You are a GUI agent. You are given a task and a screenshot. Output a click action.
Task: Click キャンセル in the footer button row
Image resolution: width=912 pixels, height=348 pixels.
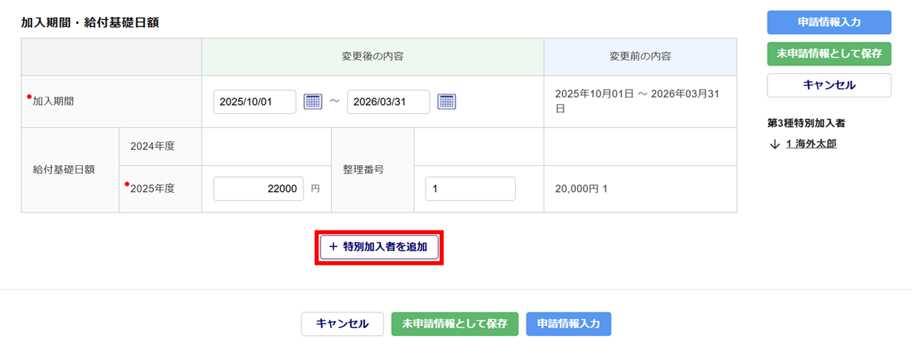click(342, 324)
